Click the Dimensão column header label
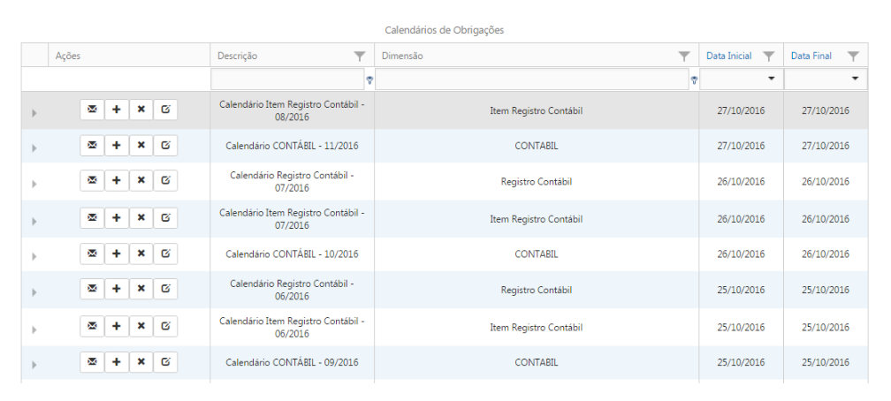This screenshot has width=891, height=401. [x=402, y=56]
